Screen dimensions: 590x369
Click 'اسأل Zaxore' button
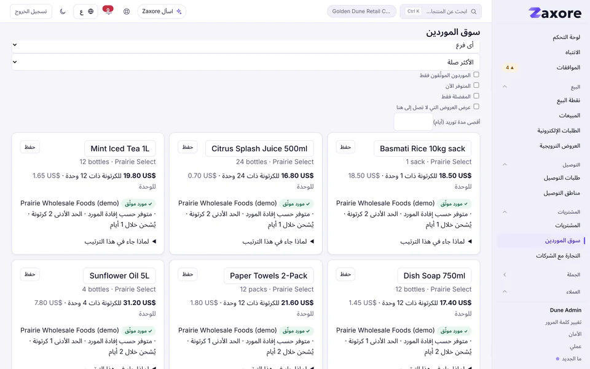[162, 11]
